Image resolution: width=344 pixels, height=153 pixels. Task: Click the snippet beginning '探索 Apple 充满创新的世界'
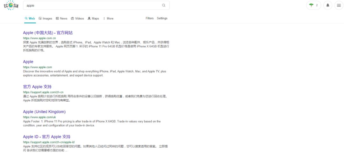tap(96, 46)
